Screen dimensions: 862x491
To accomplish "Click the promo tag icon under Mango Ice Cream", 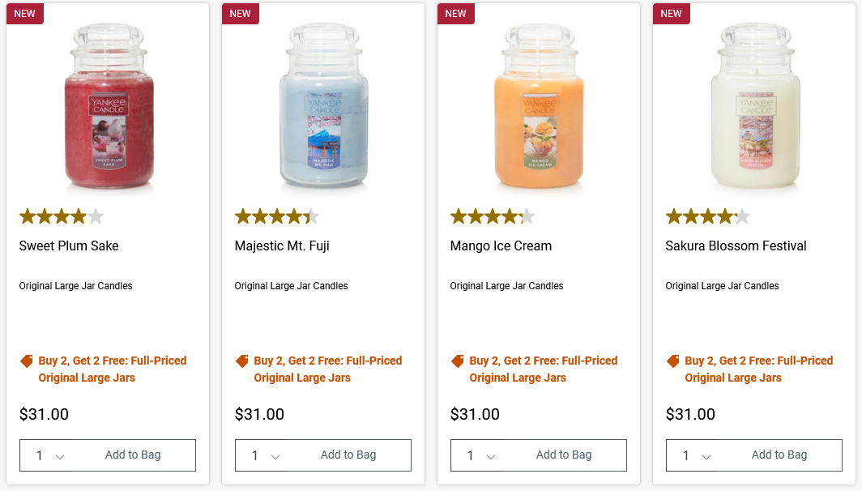I will pyautogui.click(x=456, y=361).
